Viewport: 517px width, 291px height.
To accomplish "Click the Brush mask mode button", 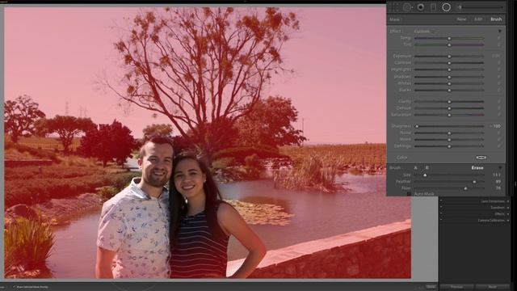I will [x=496, y=19].
